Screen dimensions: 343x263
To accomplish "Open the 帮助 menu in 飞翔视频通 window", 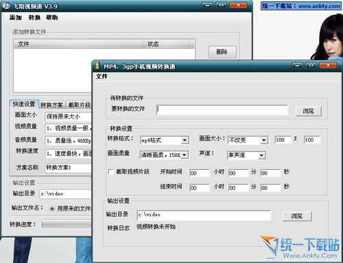I will click(52, 18).
